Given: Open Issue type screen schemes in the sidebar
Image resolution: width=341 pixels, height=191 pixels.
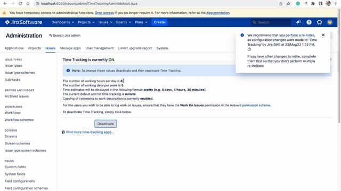Looking at the screenshot, I should [26, 150].
